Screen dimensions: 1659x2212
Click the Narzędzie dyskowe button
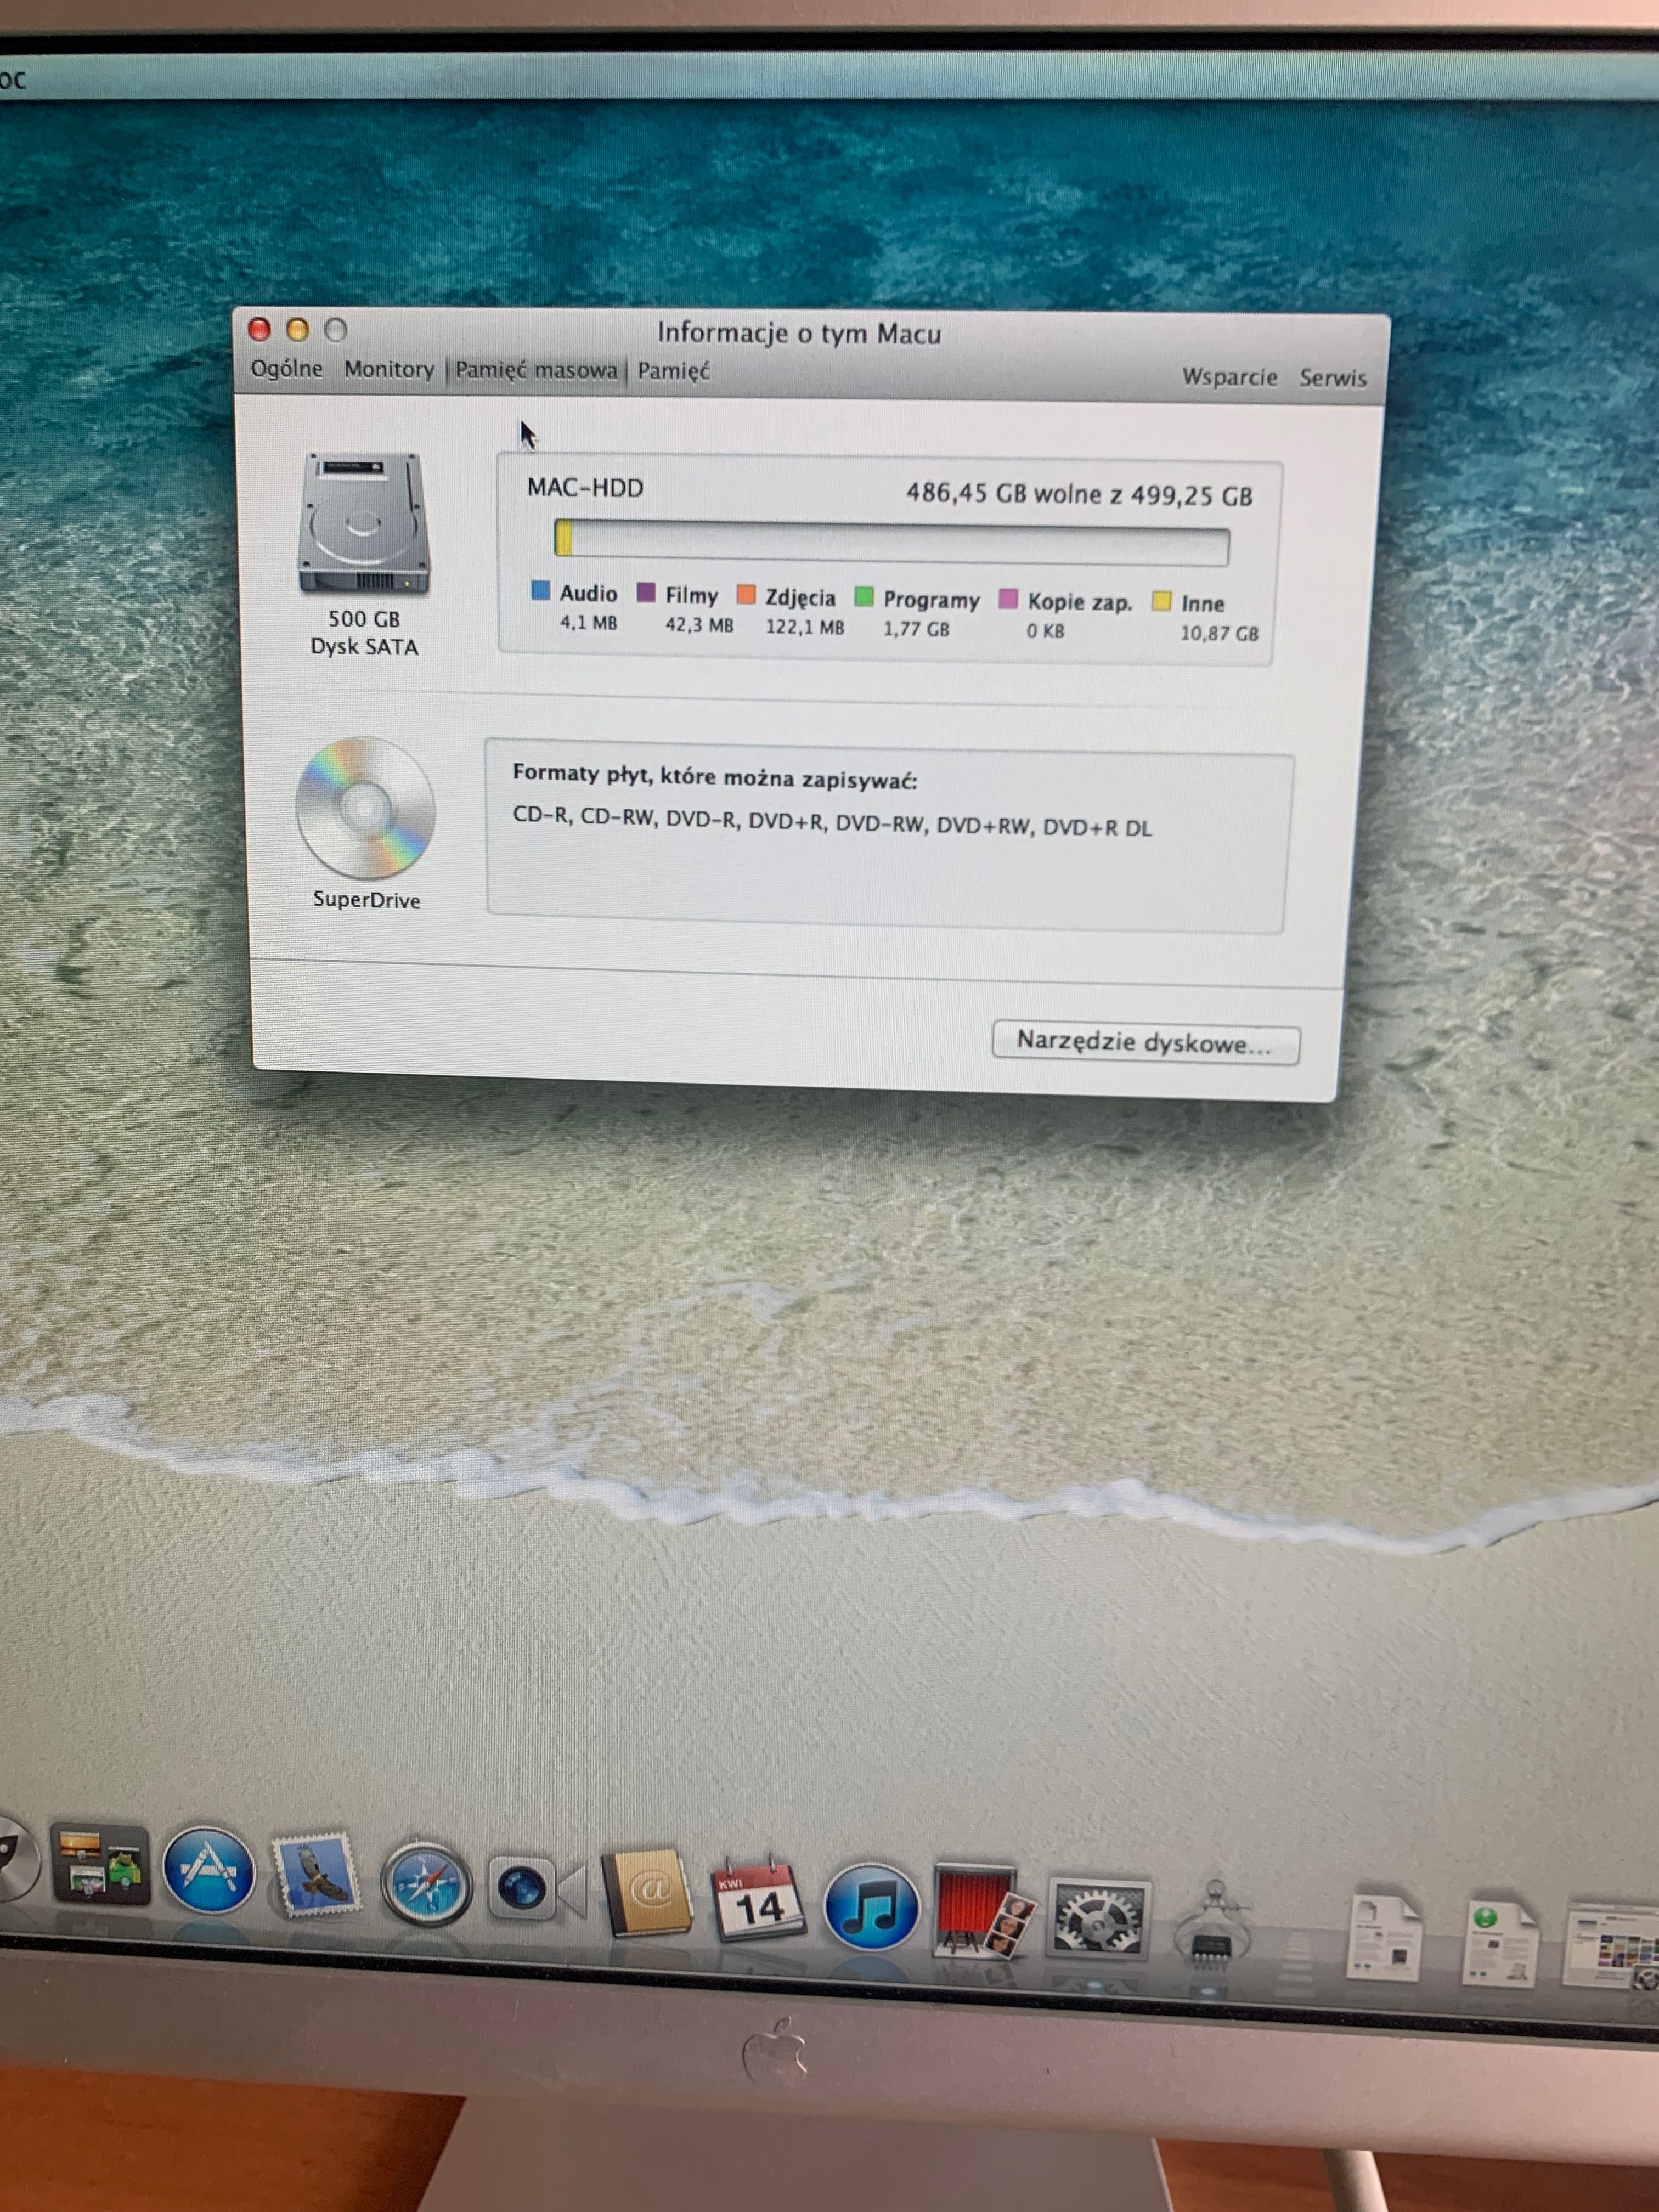1146,1043
